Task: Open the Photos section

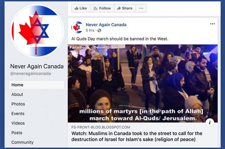Action: pos(18,104)
